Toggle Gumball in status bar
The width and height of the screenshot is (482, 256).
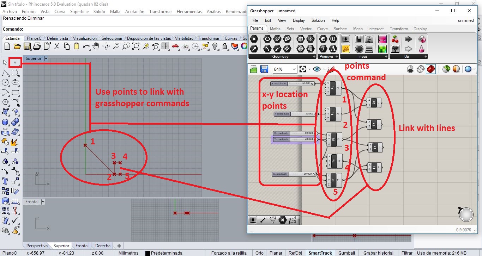(x=347, y=253)
